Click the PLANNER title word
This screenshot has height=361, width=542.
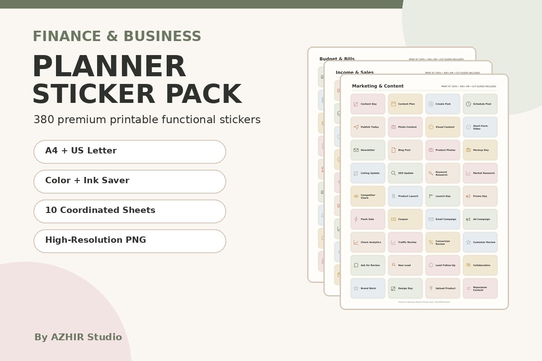pyautogui.click(x=109, y=67)
